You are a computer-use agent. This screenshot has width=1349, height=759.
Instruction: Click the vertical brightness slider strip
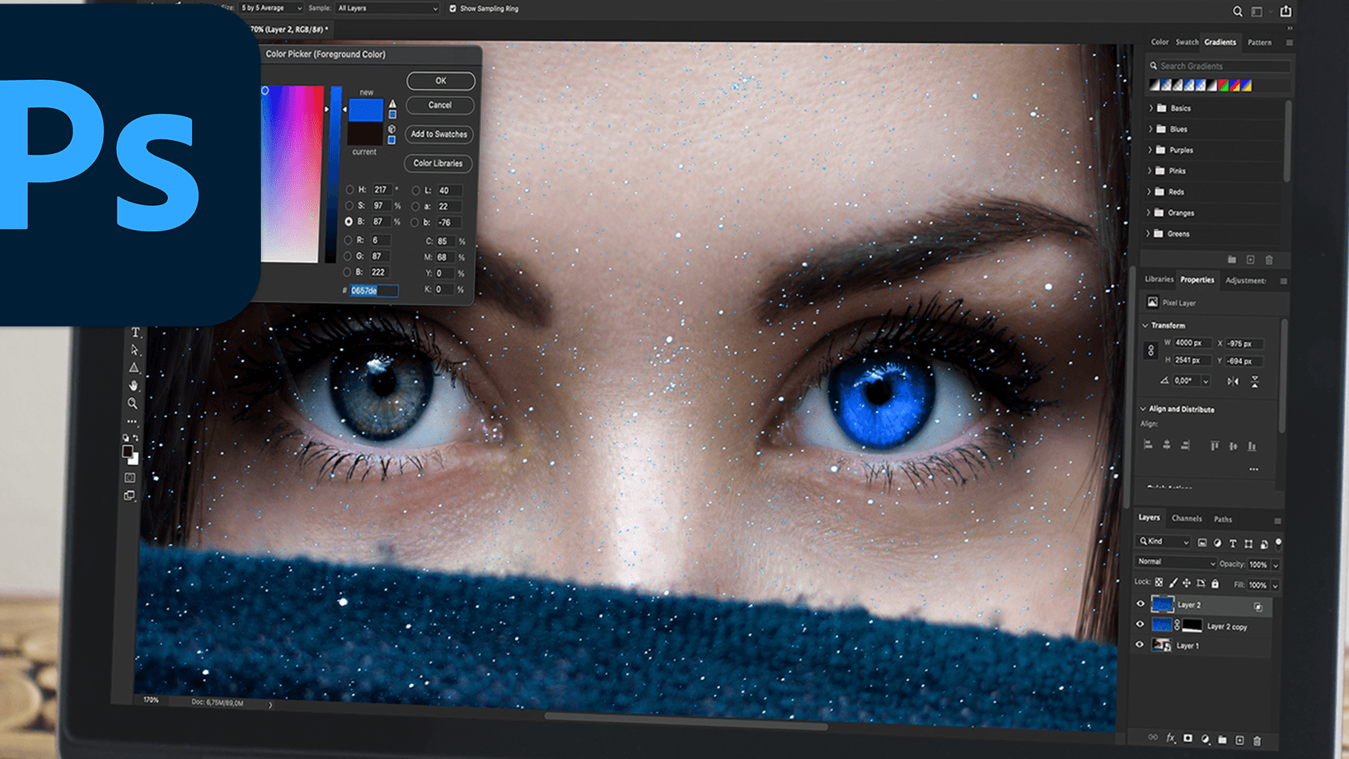point(335,174)
